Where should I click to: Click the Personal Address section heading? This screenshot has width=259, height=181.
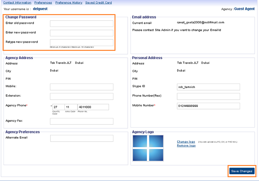click(x=147, y=58)
